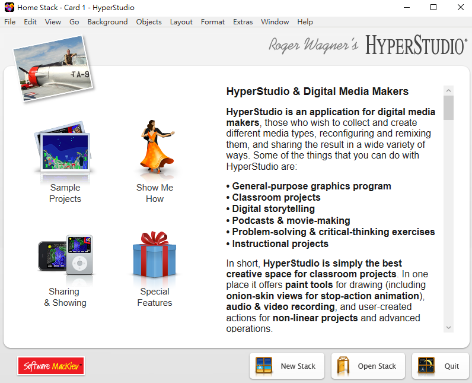The width and height of the screenshot is (472, 383).
Task: Open the Window menu
Action: click(275, 22)
